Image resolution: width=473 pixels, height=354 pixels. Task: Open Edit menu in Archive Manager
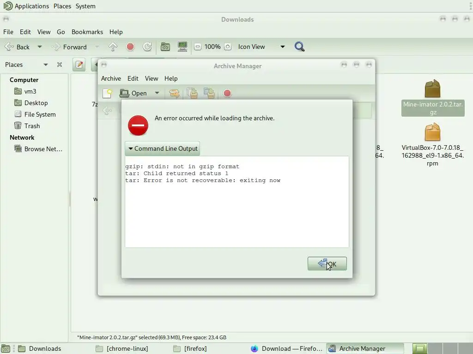tap(133, 78)
